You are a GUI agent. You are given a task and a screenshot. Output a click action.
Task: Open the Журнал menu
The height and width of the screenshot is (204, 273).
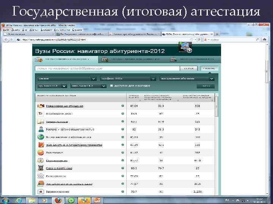tap(34, 30)
